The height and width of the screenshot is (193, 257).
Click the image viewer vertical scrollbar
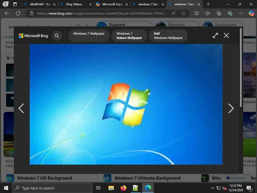pyautogui.click(x=241, y=68)
